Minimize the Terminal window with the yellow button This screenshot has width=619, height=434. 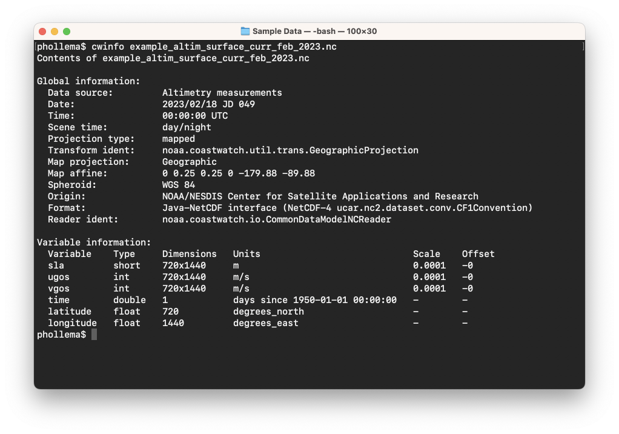click(x=55, y=31)
